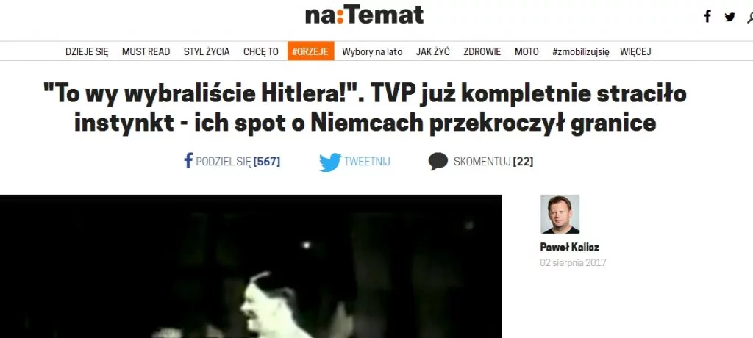Open the ZDROWIE section

[482, 52]
